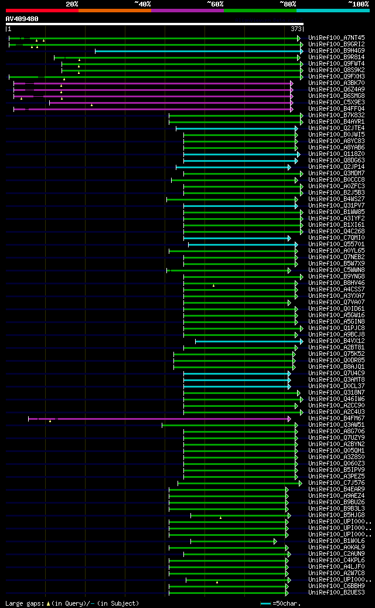Select the UniRef100_Q3MDM7 label
Image resolution: width=375 pixels, height=608 pixels.
[336, 174]
